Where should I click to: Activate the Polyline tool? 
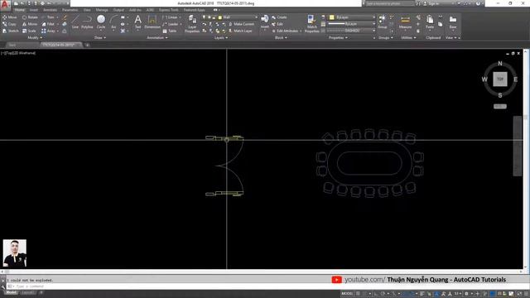[x=87, y=22]
